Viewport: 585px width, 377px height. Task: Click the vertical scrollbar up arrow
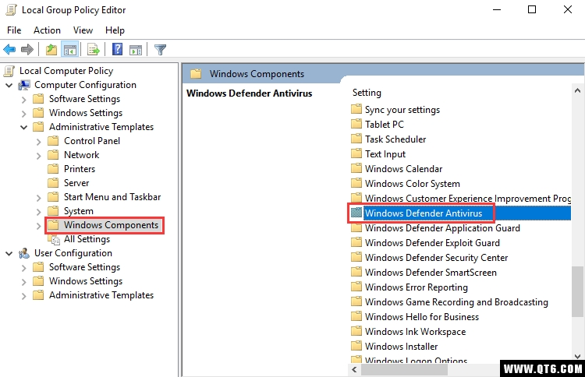tap(577, 90)
